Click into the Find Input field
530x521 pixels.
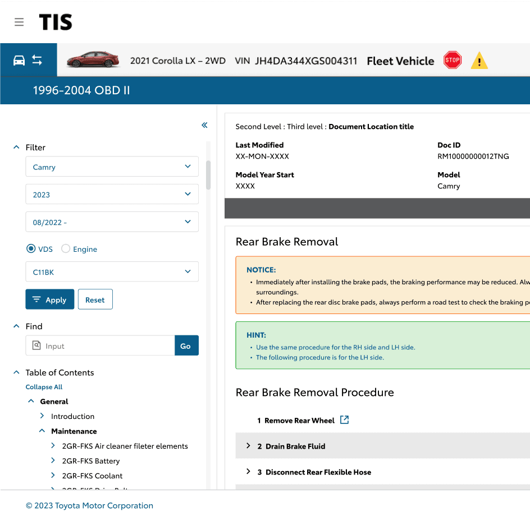click(100, 345)
